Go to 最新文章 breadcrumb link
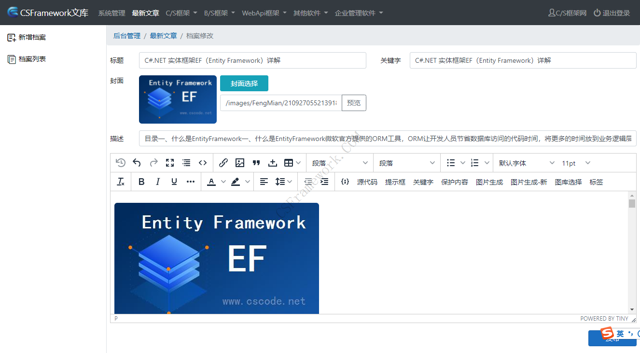This screenshot has width=640, height=353. pos(164,36)
